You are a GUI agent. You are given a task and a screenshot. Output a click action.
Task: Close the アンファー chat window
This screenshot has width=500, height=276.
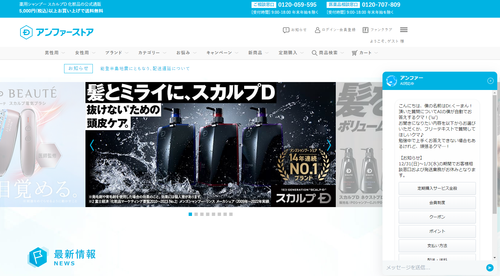coord(491,81)
